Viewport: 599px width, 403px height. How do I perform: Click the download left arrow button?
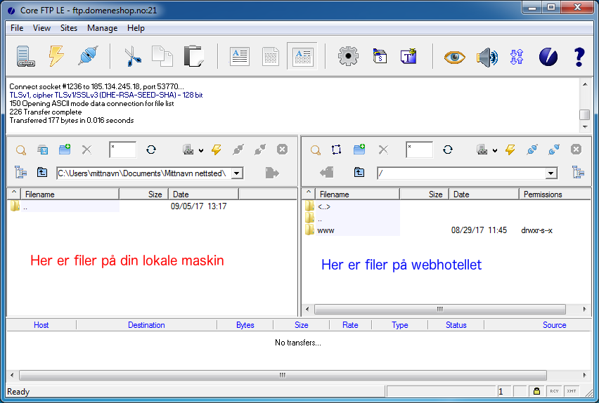click(x=327, y=173)
